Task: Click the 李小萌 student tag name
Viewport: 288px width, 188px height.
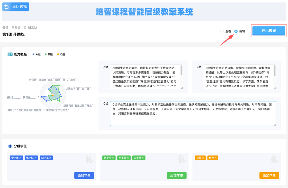Action: pos(15,158)
